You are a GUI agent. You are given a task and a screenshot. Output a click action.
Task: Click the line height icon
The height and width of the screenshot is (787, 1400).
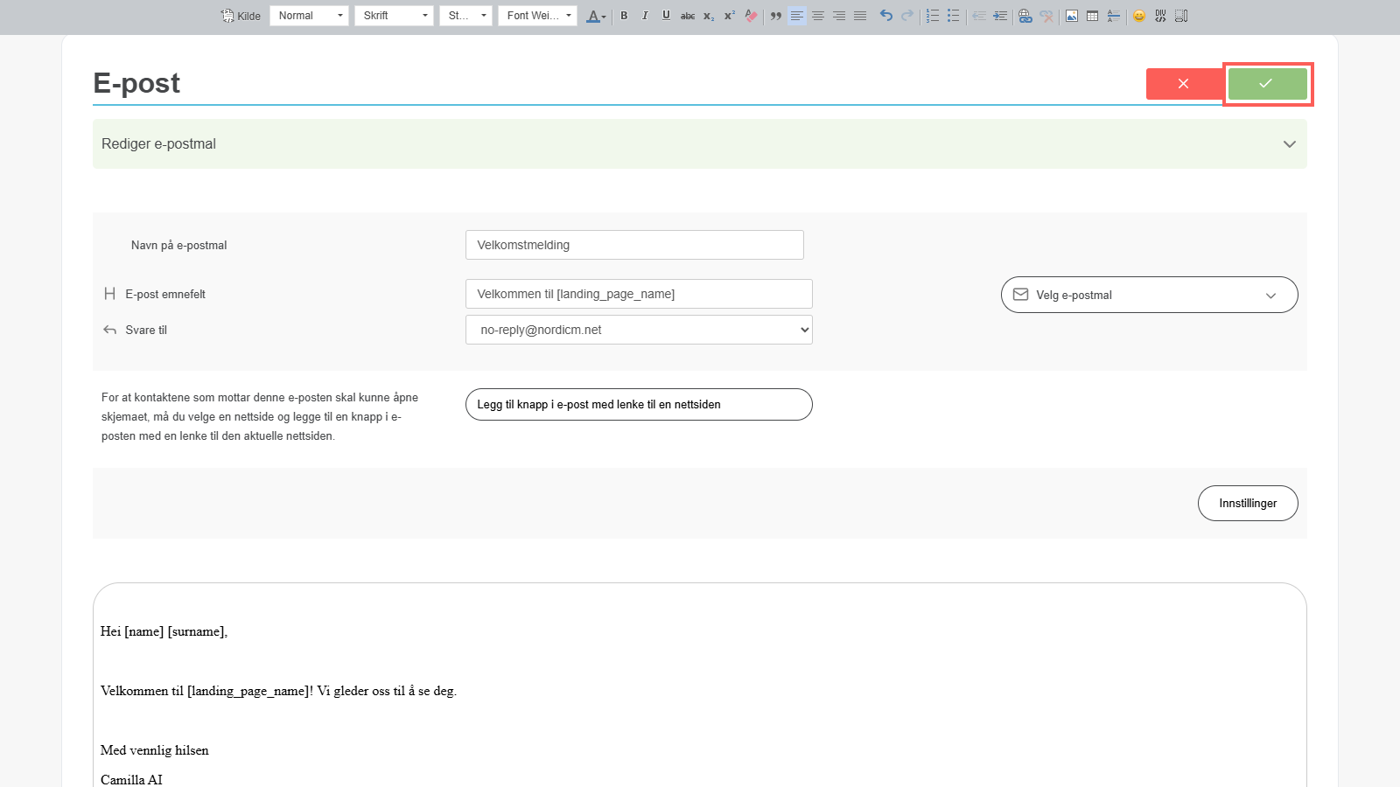pos(1114,16)
